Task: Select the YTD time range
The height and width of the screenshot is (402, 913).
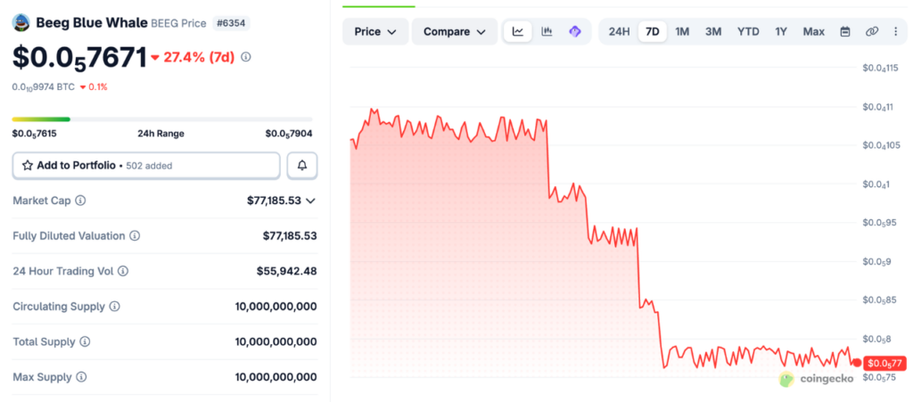Action: [748, 31]
